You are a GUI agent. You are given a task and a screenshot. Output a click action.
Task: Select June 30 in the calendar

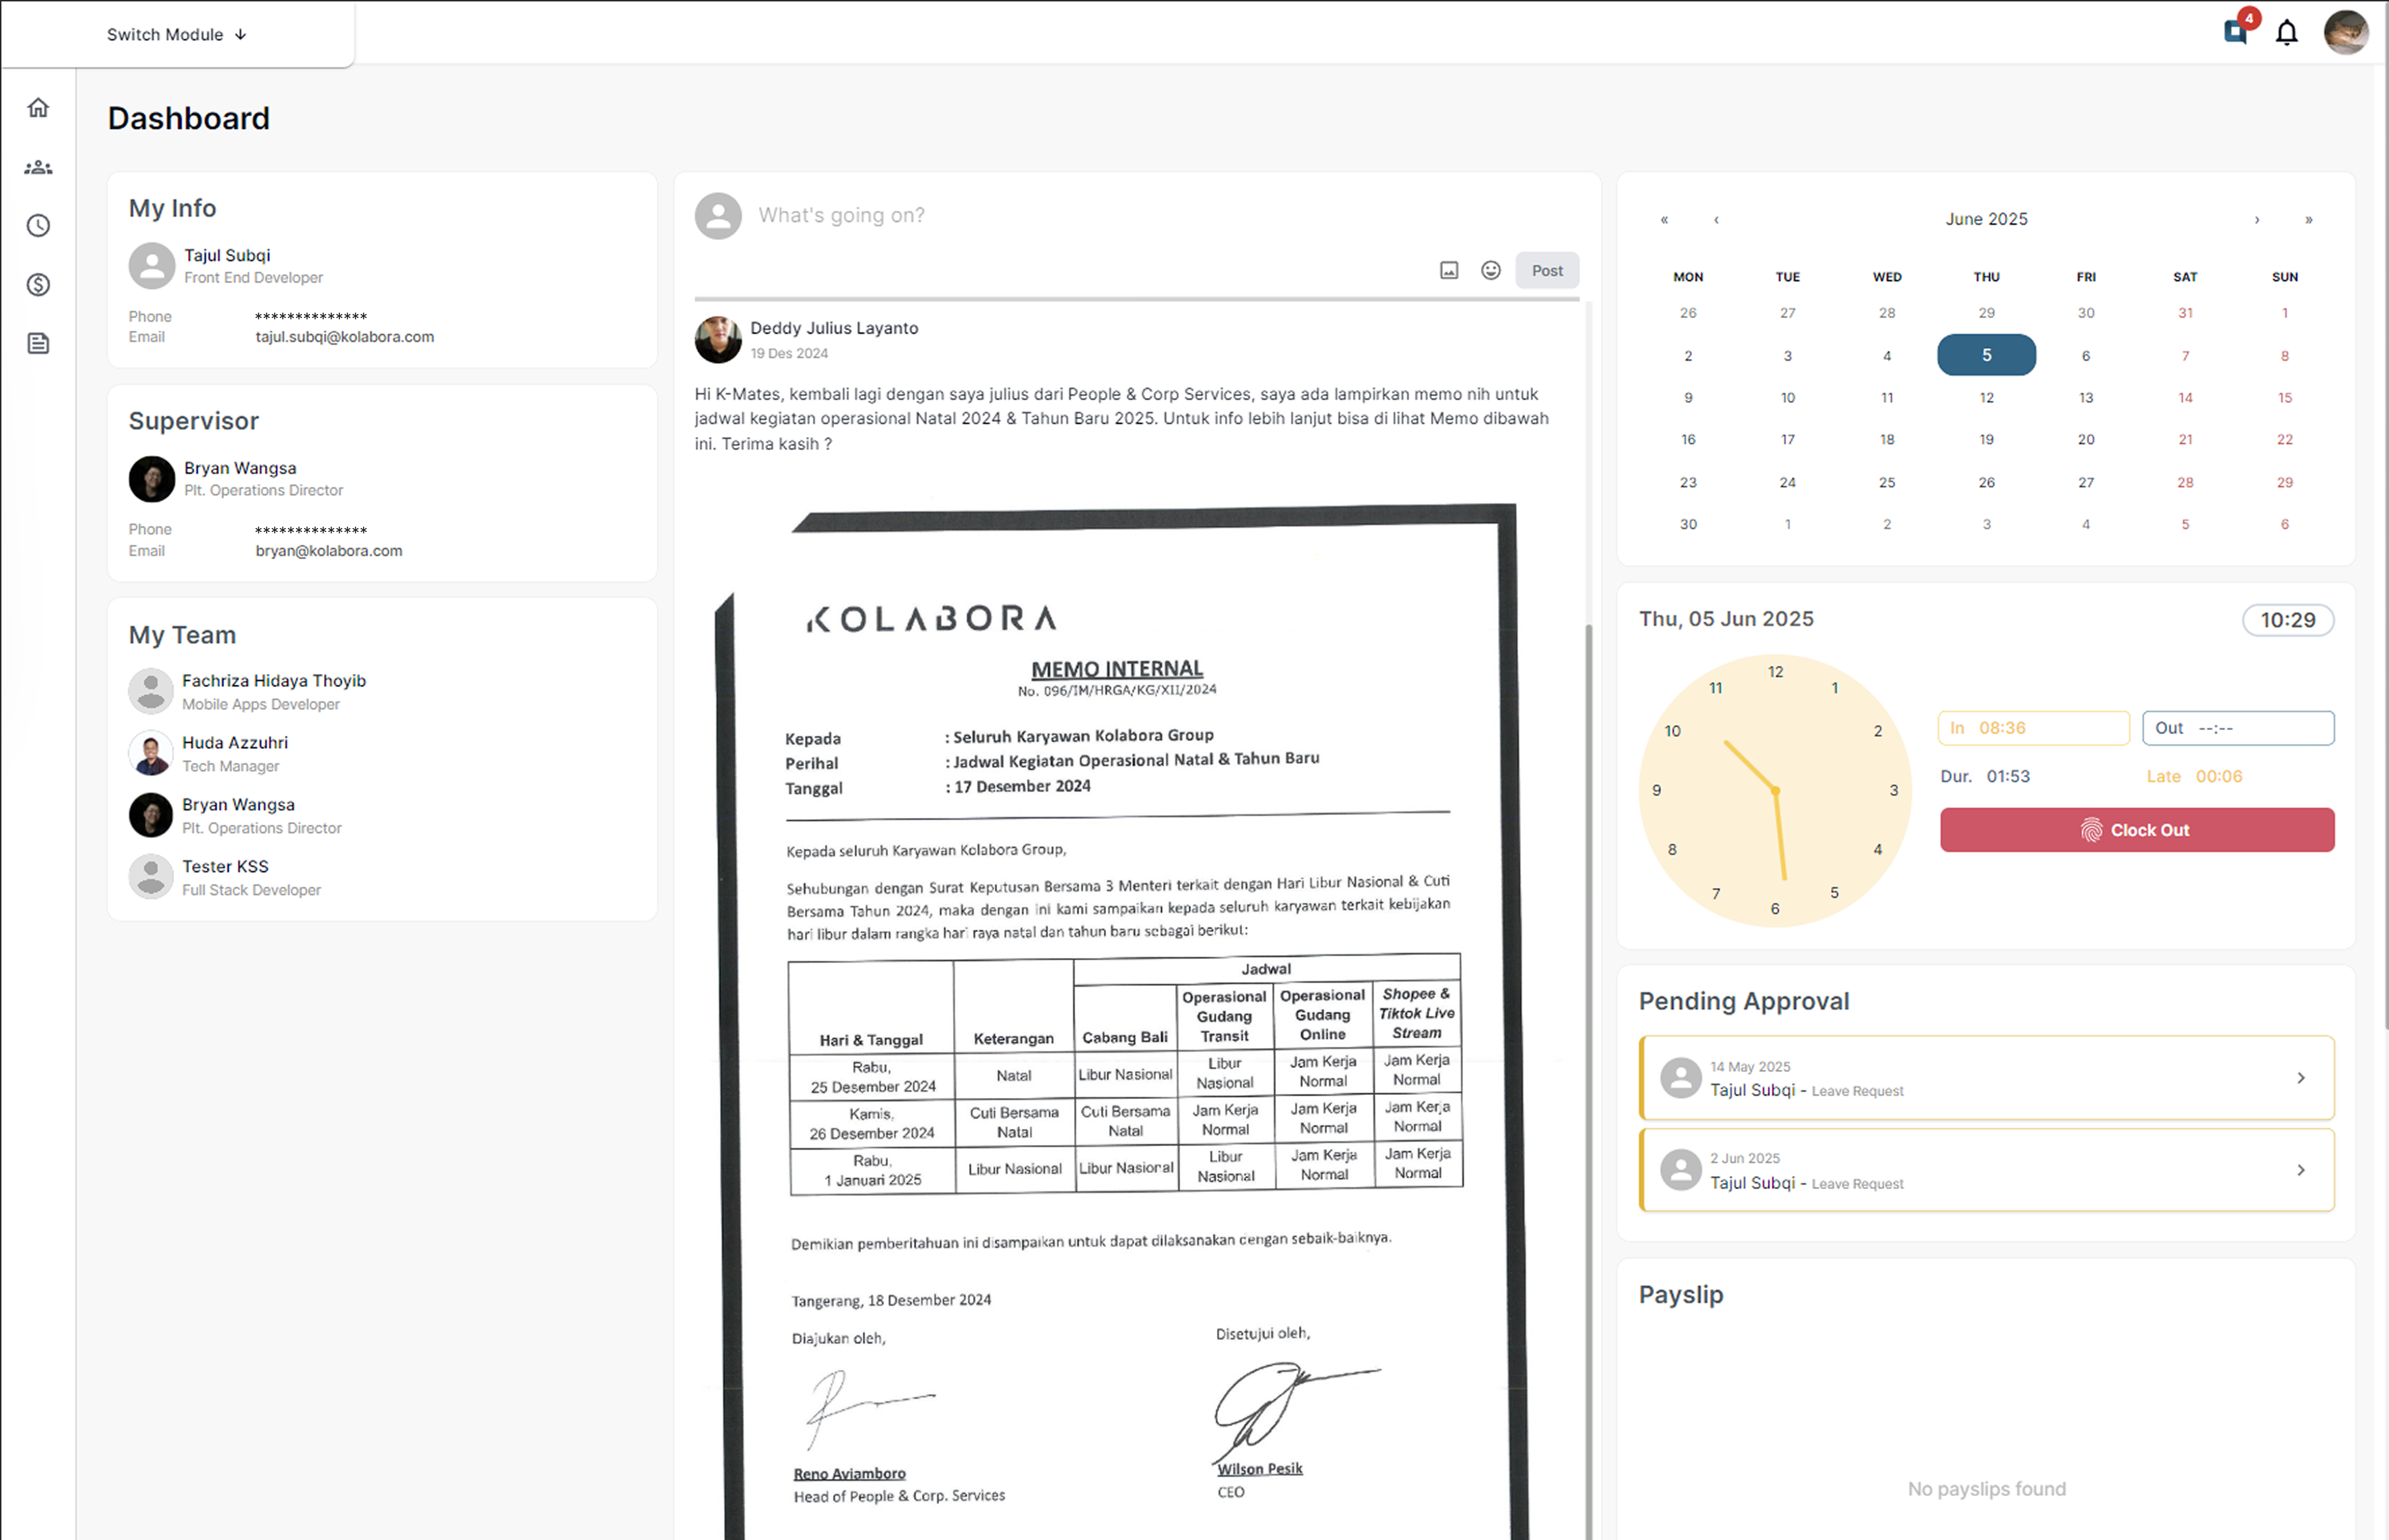pos(1689,525)
